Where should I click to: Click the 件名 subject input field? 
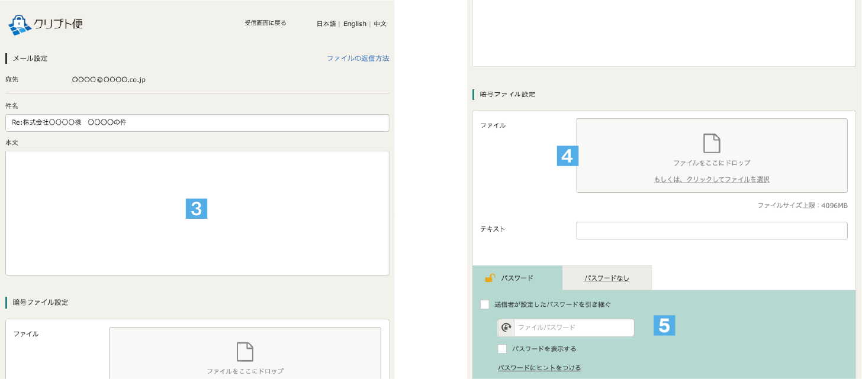pyautogui.click(x=197, y=123)
